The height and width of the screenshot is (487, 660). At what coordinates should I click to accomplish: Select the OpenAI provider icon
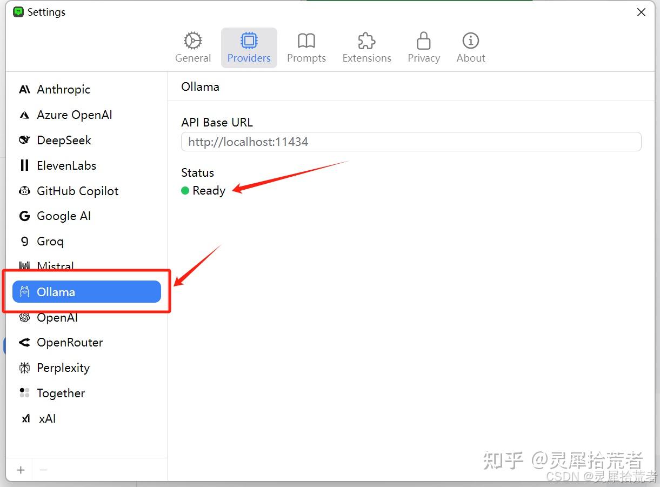[x=24, y=317]
